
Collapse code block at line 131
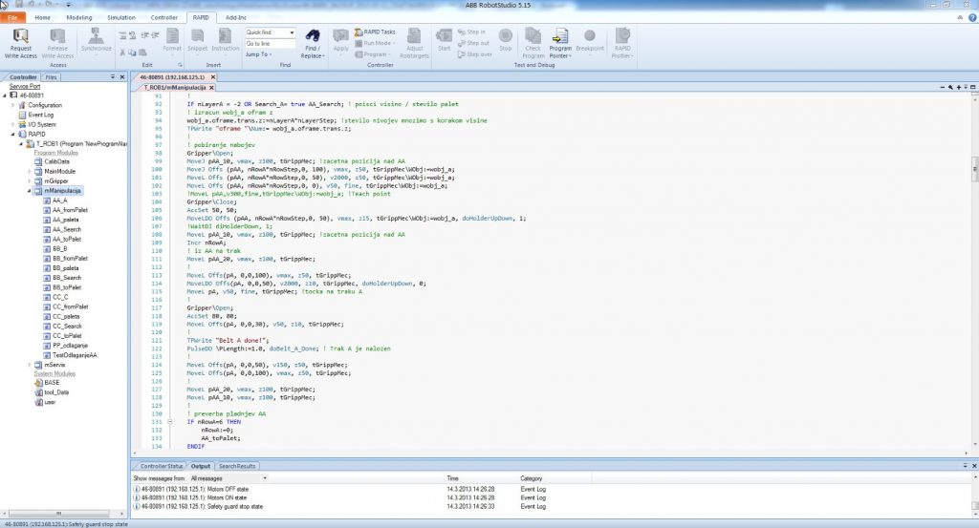click(169, 421)
